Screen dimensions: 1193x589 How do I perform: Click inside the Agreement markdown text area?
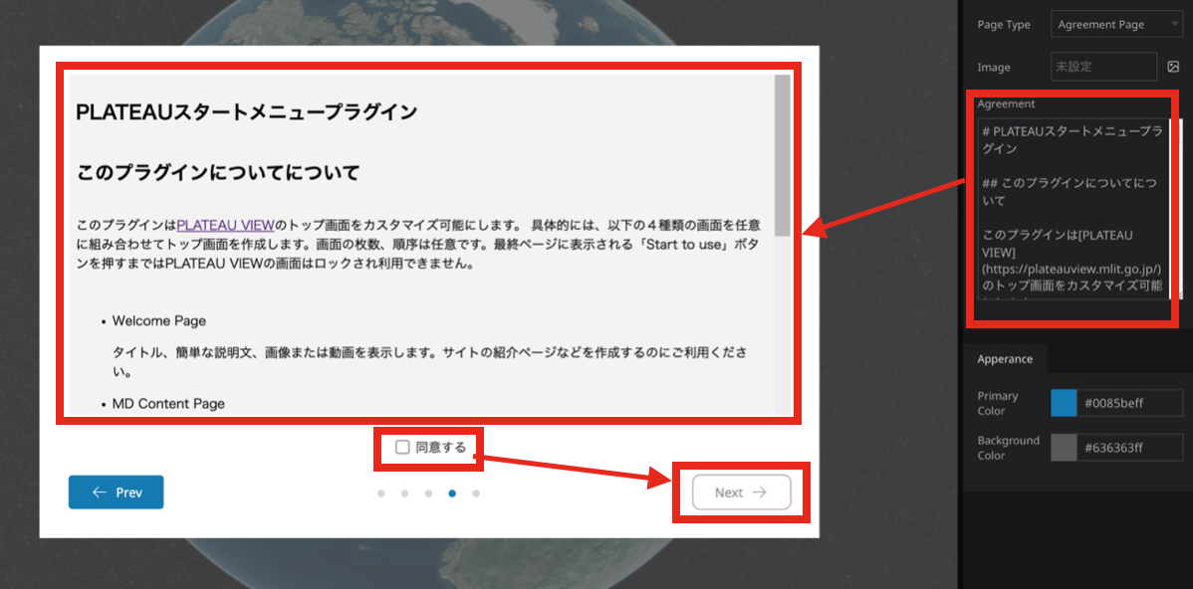1073,209
